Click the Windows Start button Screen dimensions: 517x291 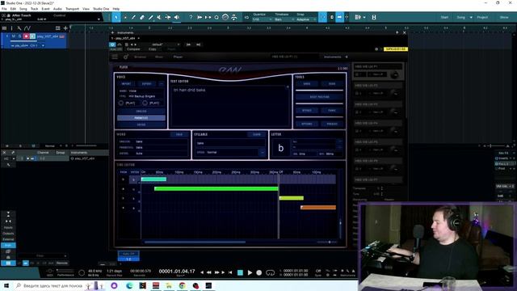pyautogui.click(x=6, y=285)
